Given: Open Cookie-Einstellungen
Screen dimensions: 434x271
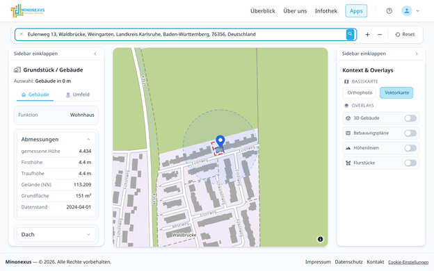Looking at the screenshot, I should point(408,262).
